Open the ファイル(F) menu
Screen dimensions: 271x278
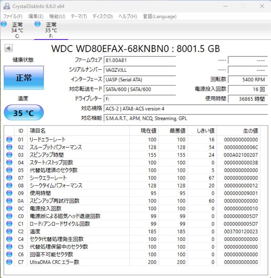click(13, 16)
